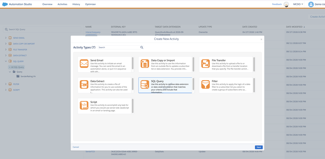Click the Create Activity button
Viewport: 325px width, 159px height.
point(317,17)
